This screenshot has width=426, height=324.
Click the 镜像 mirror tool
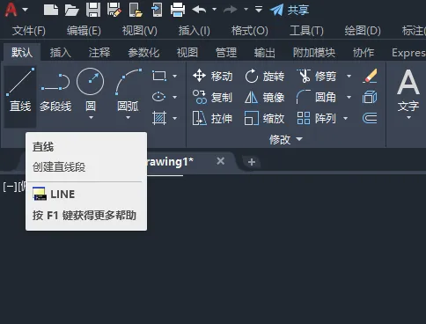click(264, 97)
